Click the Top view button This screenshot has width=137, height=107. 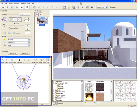click(x=48, y=61)
